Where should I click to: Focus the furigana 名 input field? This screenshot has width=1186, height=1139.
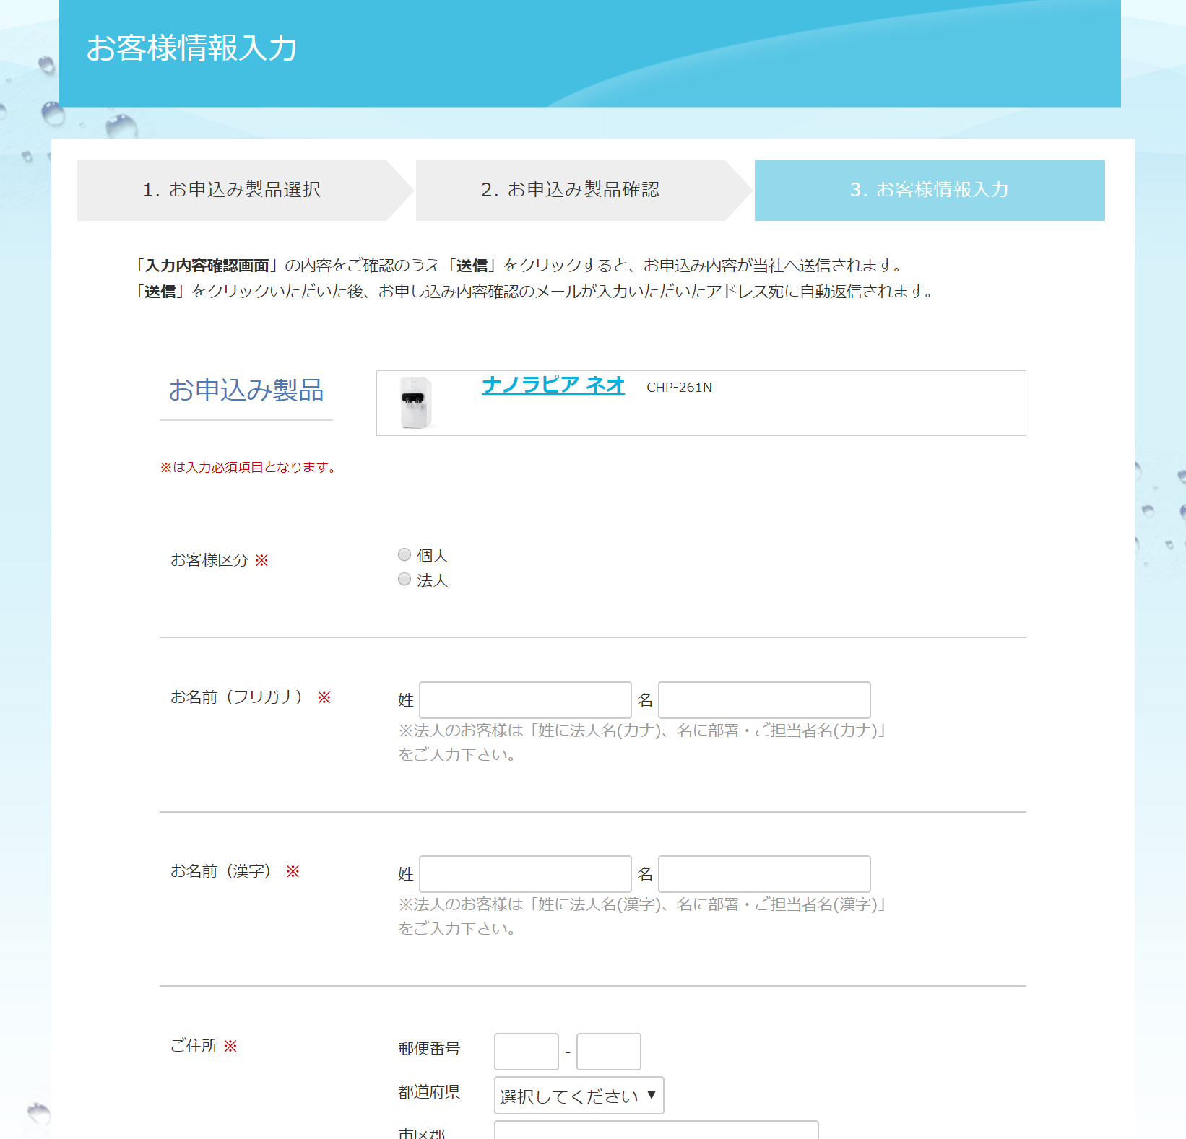tap(764, 700)
